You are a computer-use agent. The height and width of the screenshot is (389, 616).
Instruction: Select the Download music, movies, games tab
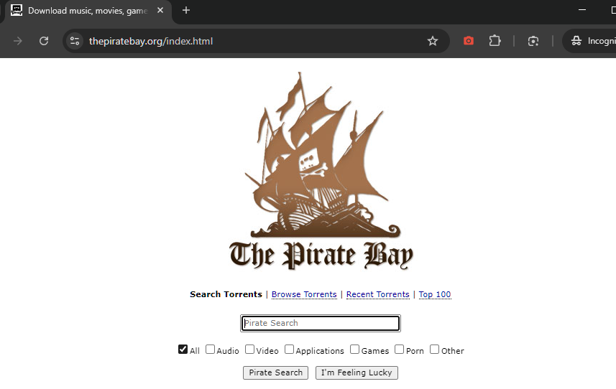pyautogui.click(x=86, y=11)
